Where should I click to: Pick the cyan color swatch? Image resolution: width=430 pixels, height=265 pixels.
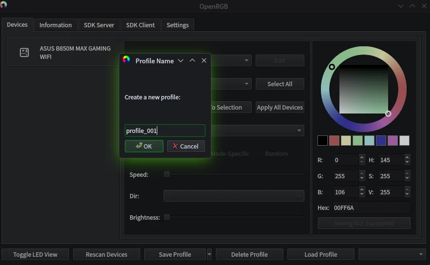(x=369, y=140)
